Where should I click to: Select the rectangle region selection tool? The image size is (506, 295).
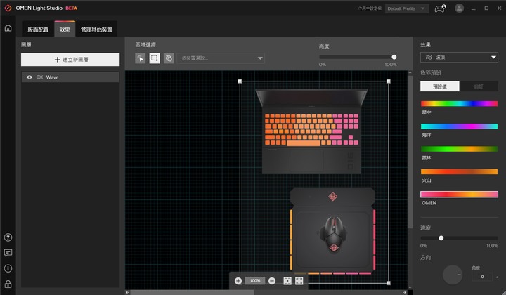coord(154,58)
